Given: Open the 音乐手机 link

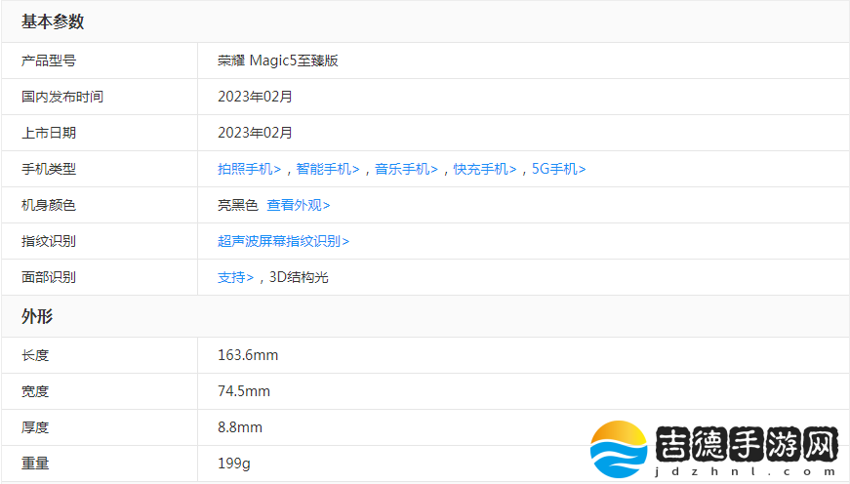Looking at the screenshot, I should click(407, 169).
